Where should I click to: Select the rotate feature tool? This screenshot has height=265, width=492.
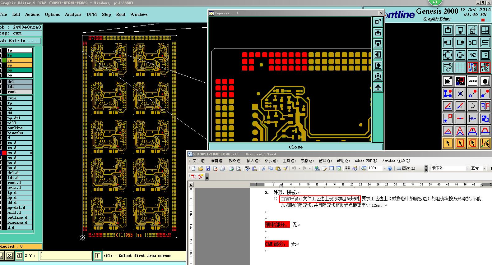pos(472,106)
